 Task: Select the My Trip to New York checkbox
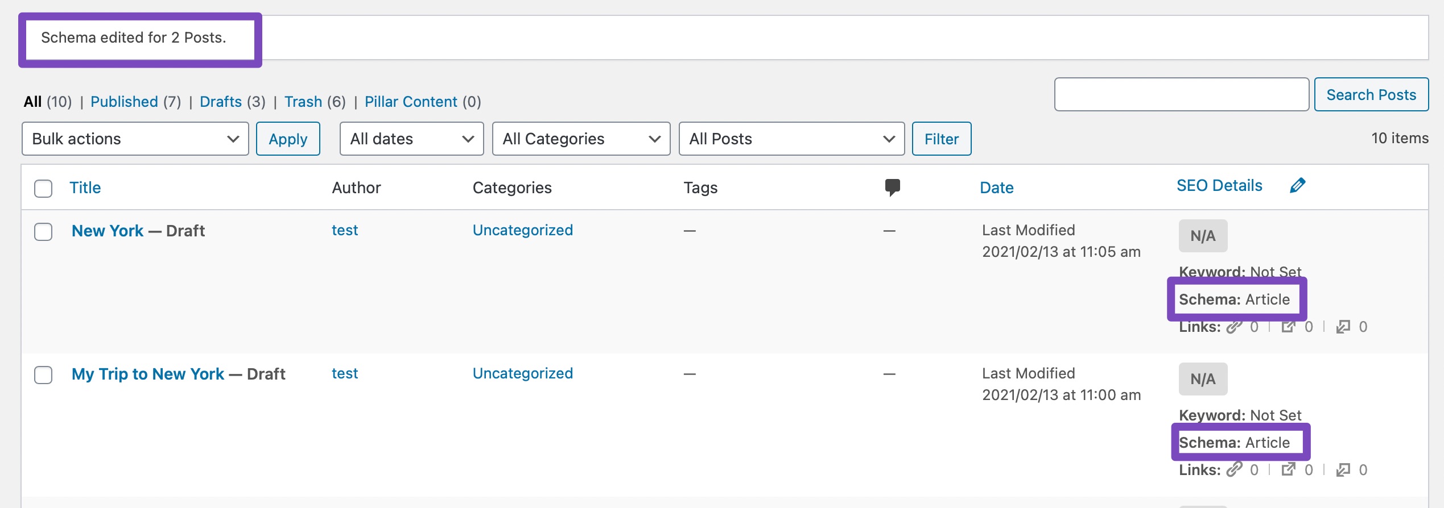point(43,375)
